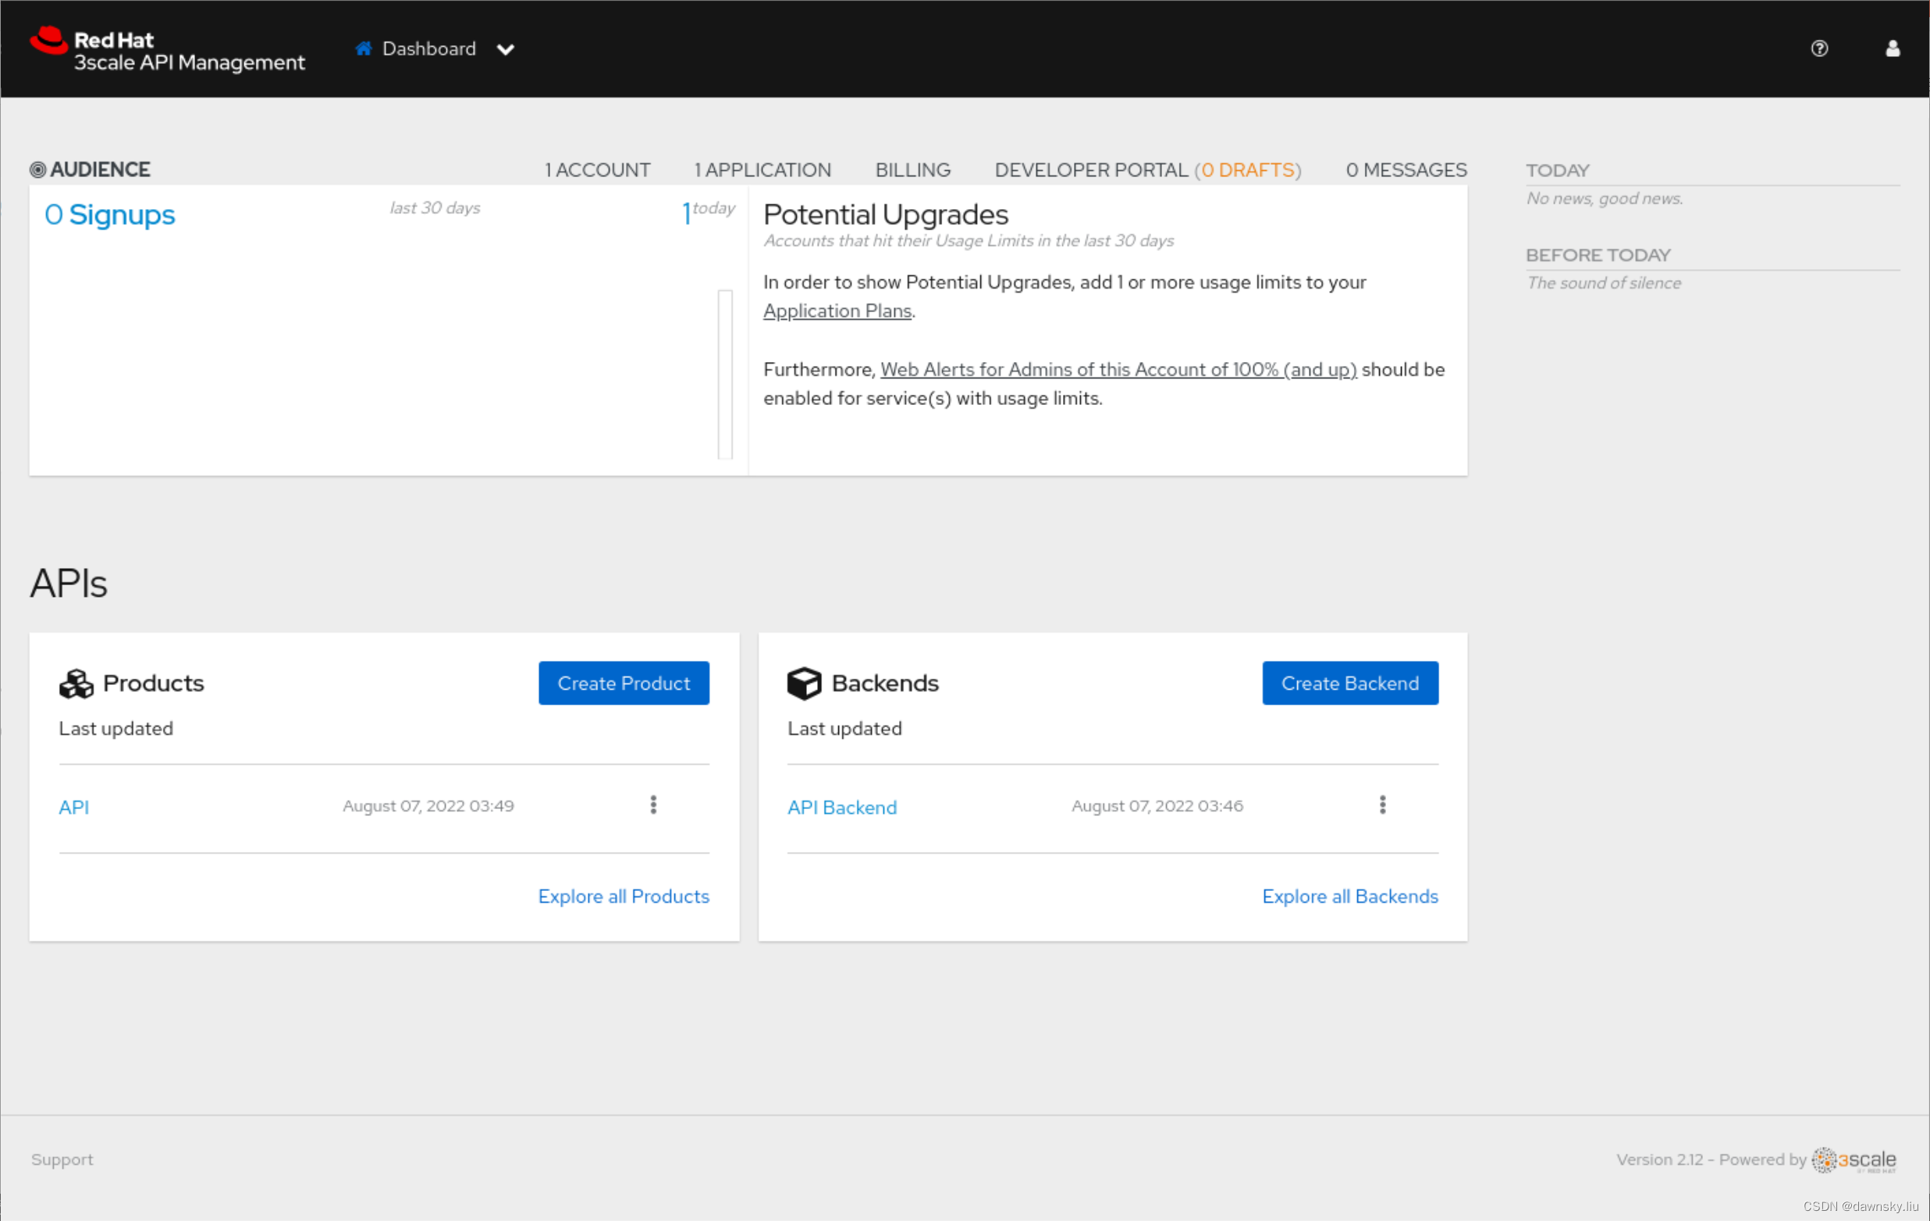This screenshot has height=1221, width=1930.
Task: Click the 'No news, good news.' text
Action: pos(1604,199)
